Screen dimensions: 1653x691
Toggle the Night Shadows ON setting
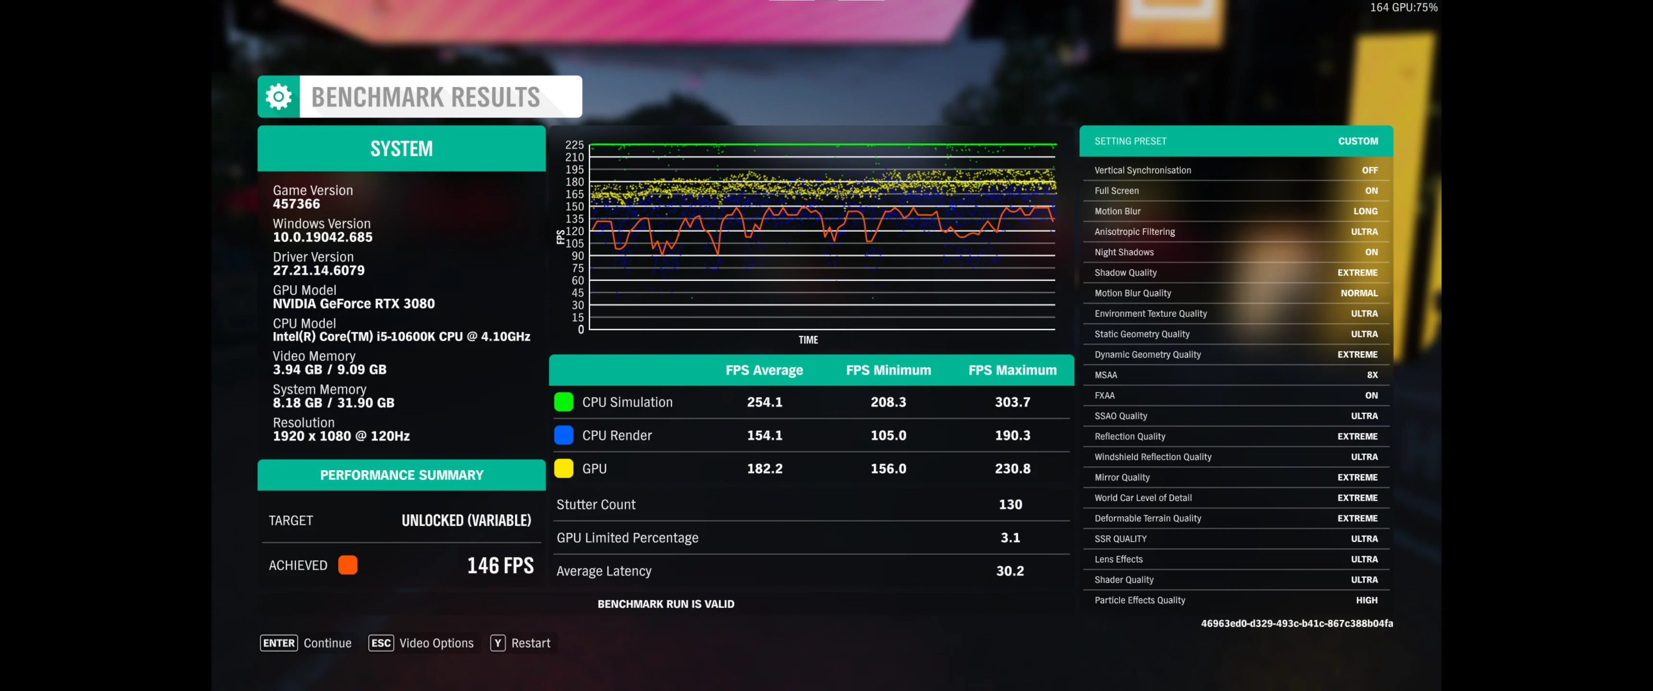click(1236, 252)
